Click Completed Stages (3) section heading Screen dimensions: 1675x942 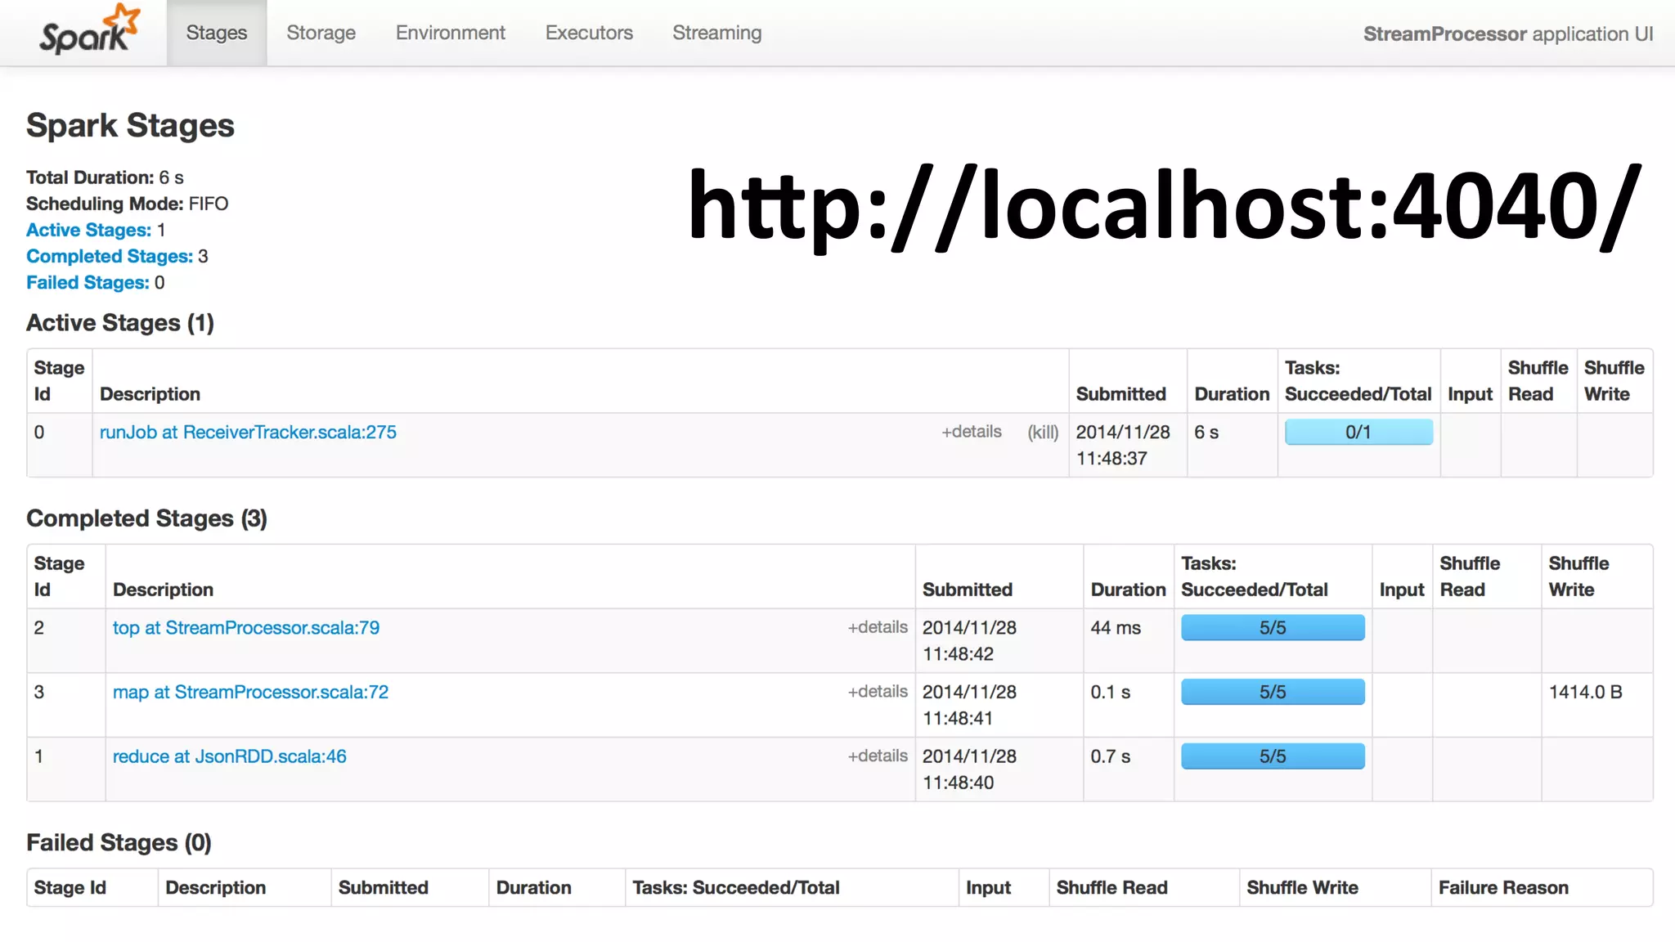pyautogui.click(x=146, y=518)
